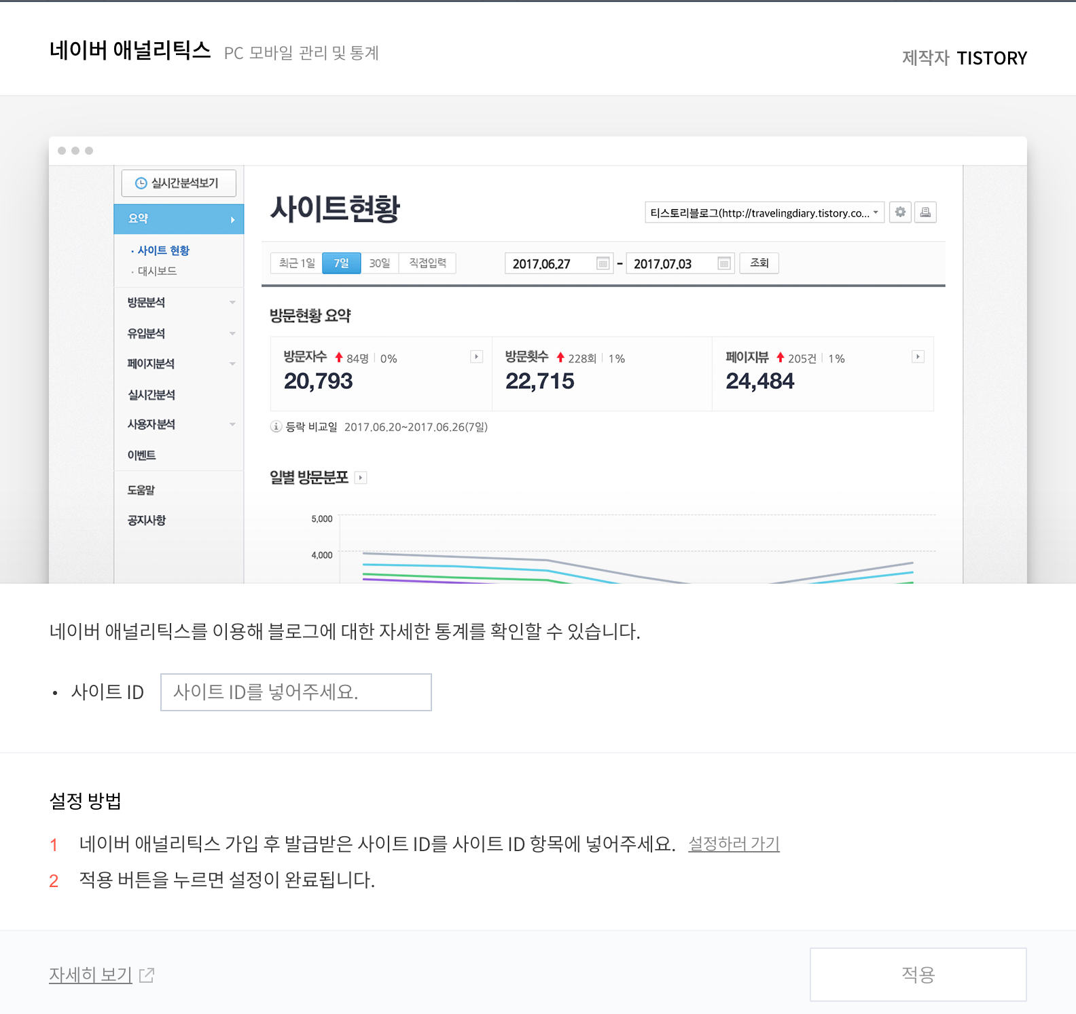Click the 조회 search button
This screenshot has height=1014, width=1076.
(759, 263)
